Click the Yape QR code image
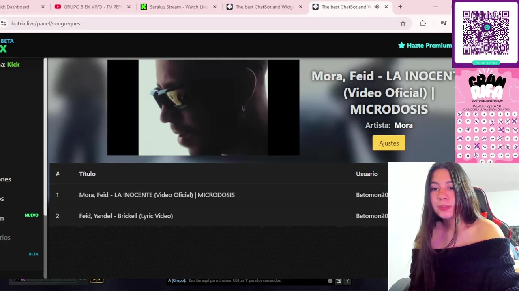The height and width of the screenshot is (291, 519). tap(486, 33)
